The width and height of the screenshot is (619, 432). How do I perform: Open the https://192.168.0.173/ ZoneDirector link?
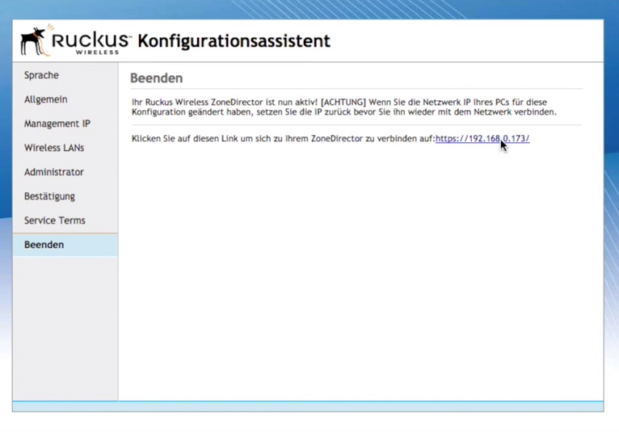tap(482, 139)
